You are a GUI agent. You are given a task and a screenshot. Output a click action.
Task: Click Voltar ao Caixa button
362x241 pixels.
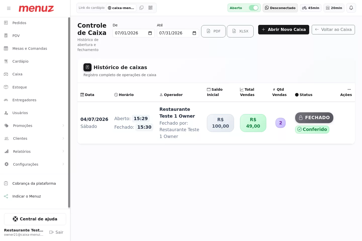(x=333, y=30)
